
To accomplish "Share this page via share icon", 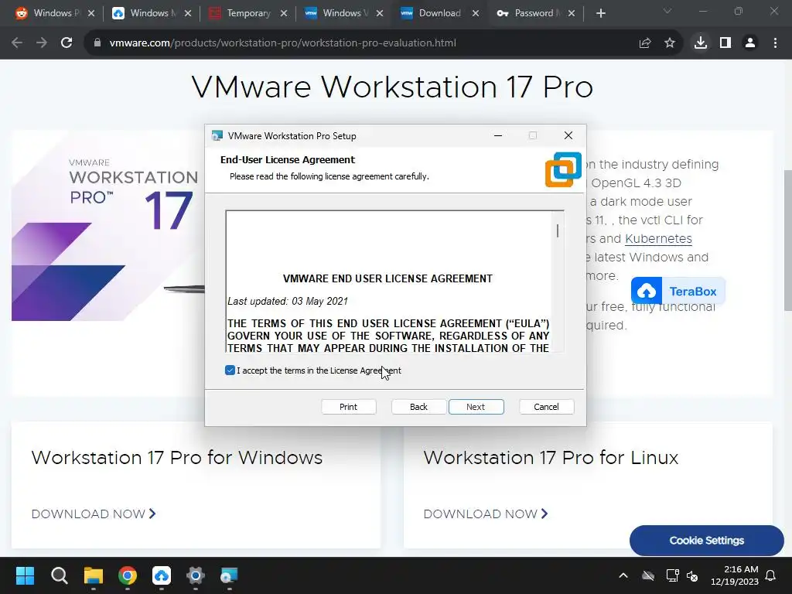I will coord(645,43).
